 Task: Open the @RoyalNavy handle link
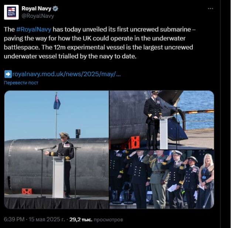pos(38,16)
